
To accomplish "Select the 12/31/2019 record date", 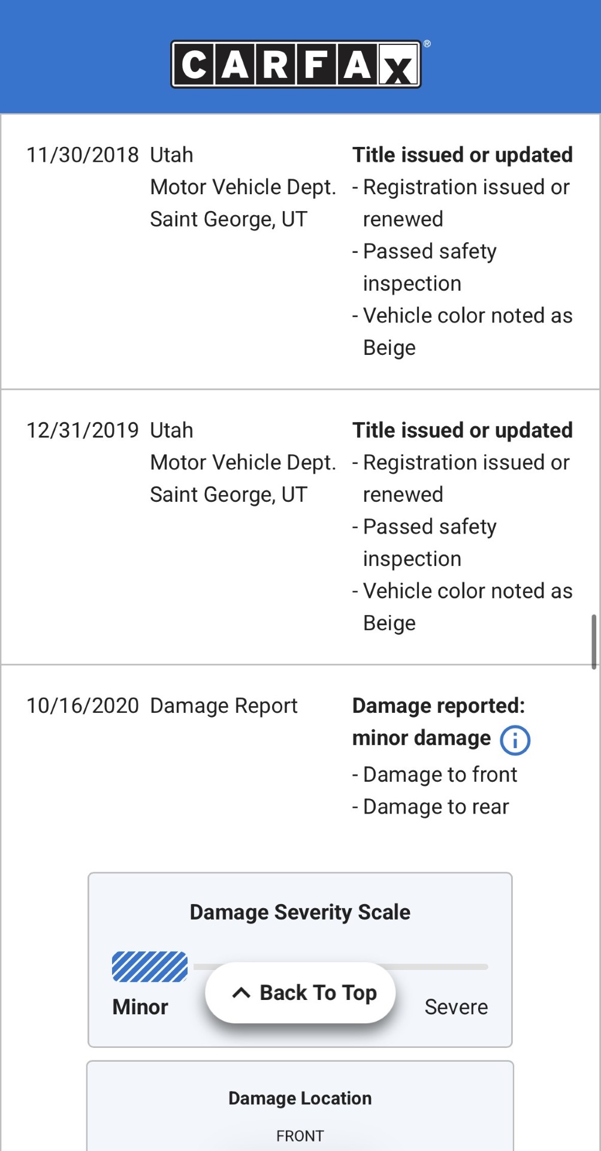I will coord(83,430).
